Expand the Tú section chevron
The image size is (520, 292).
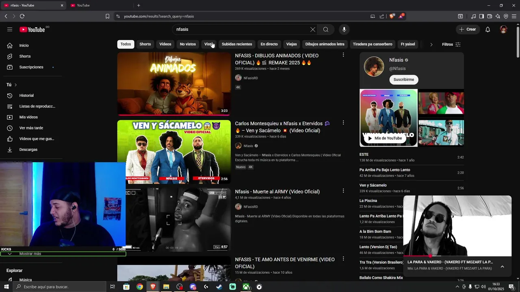[15, 85]
